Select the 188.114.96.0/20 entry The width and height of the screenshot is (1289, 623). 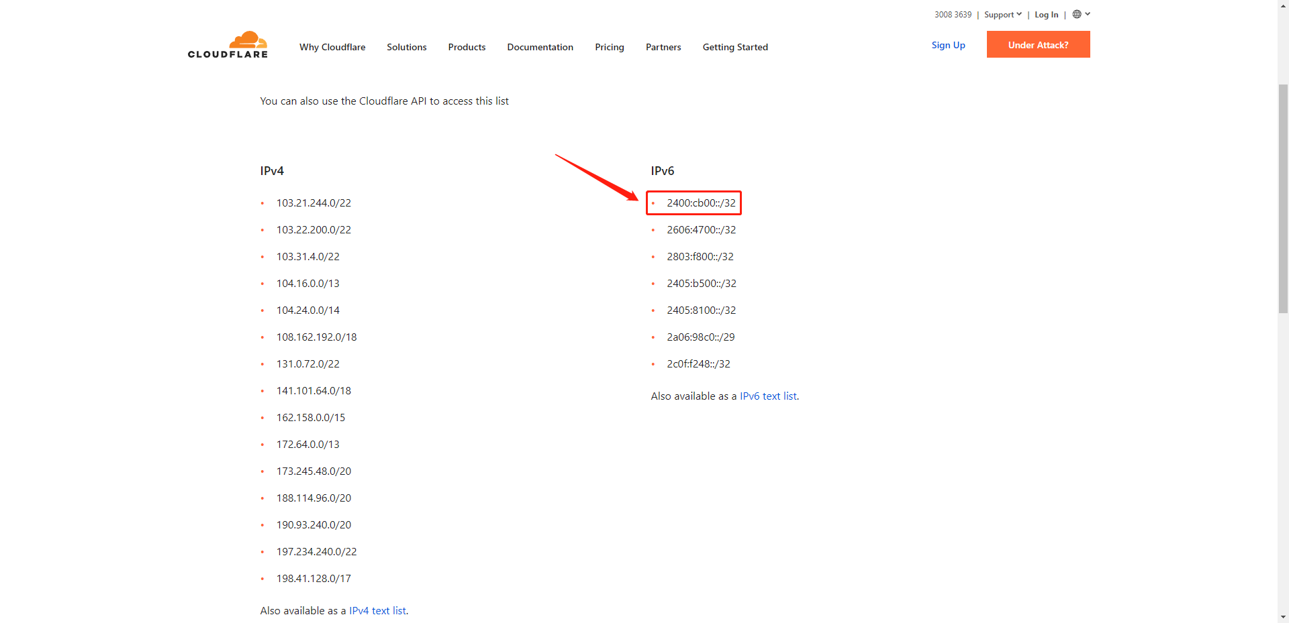pos(314,498)
